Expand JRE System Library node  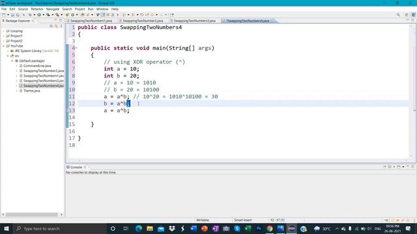click(x=8, y=51)
